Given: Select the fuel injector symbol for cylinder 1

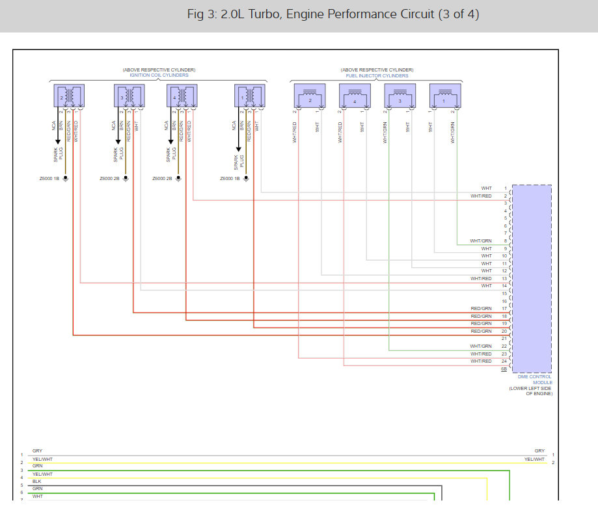Looking at the screenshot, I should [x=445, y=96].
